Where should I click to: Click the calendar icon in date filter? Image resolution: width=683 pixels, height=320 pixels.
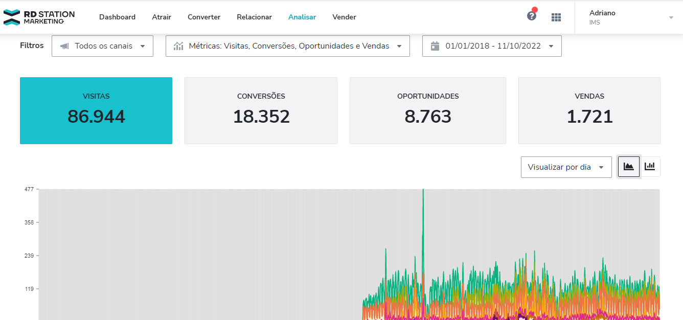[x=435, y=46]
